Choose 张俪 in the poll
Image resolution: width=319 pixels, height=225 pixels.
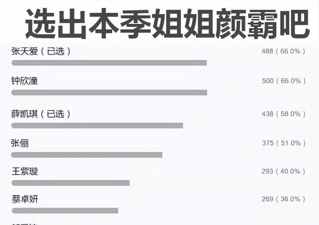tap(20, 143)
